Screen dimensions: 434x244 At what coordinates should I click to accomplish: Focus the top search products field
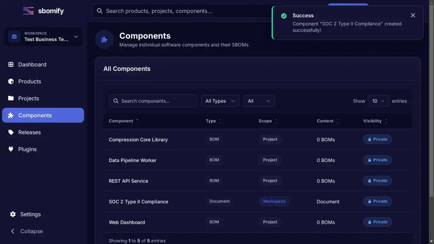point(190,11)
